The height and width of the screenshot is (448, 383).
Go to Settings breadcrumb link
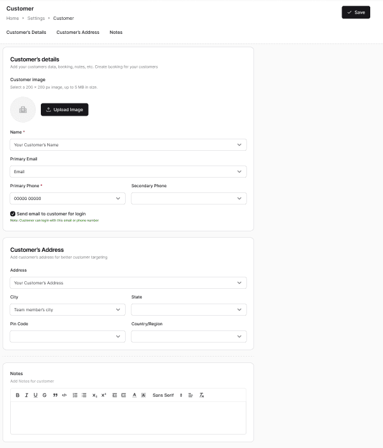(x=36, y=19)
